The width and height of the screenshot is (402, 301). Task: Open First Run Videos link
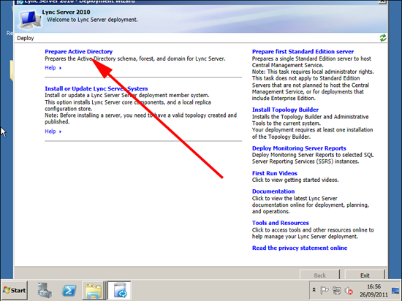(x=275, y=173)
